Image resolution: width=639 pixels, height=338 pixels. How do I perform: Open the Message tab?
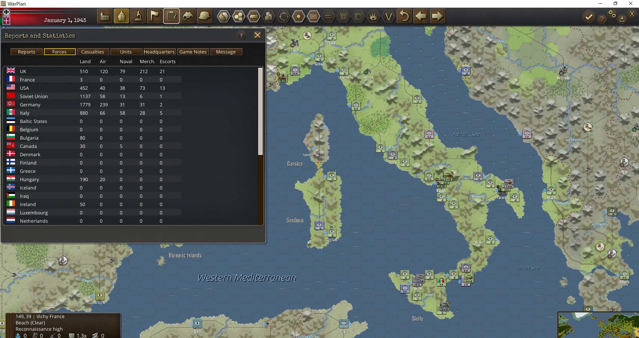click(x=226, y=52)
